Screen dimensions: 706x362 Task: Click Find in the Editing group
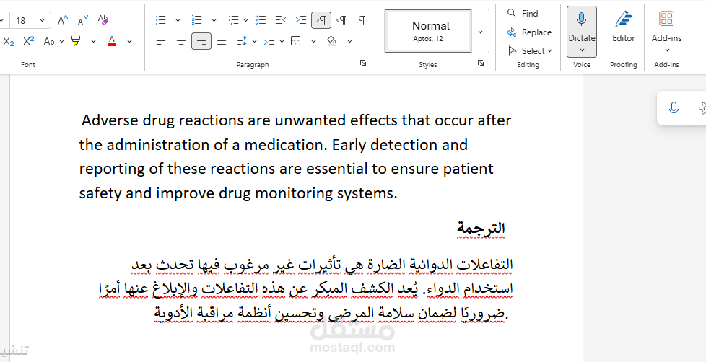[x=523, y=13]
